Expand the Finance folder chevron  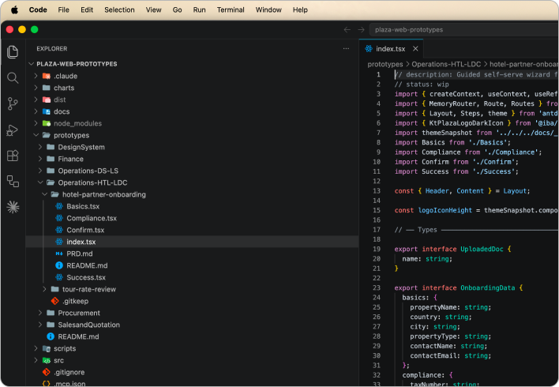40,159
